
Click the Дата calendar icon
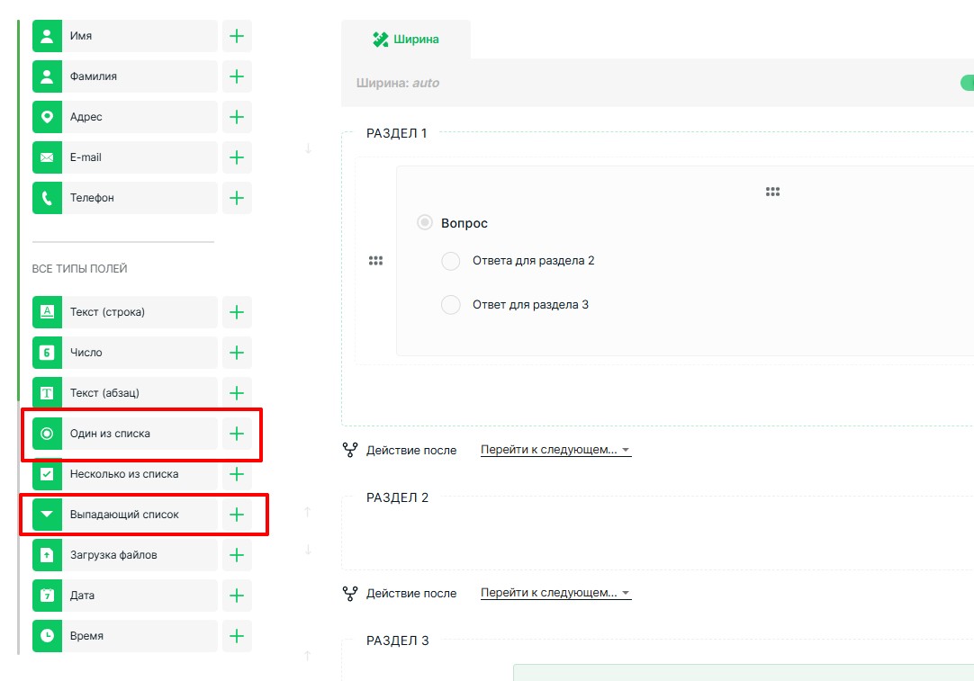[x=47, y=596]
